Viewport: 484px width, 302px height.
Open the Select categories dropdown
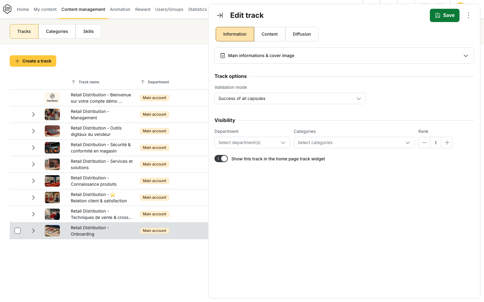click(x=354, y=143)
